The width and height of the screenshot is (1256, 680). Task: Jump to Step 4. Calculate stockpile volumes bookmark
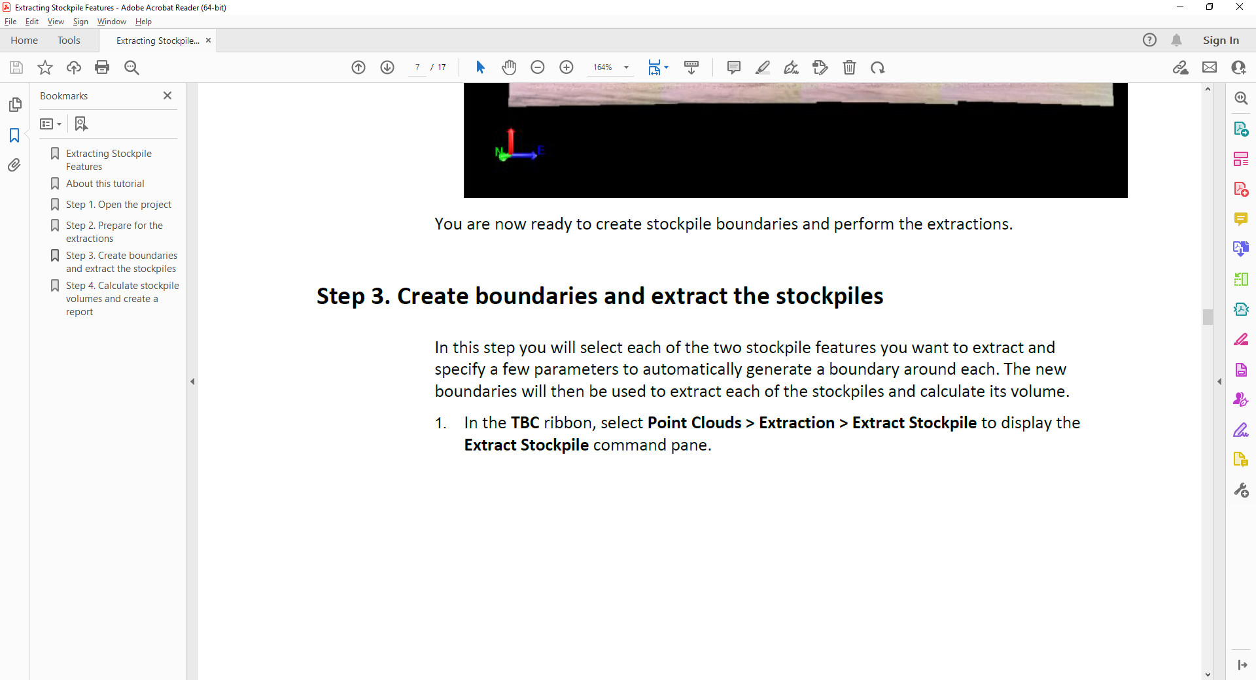pyautogui.click(x=122, y=299)
